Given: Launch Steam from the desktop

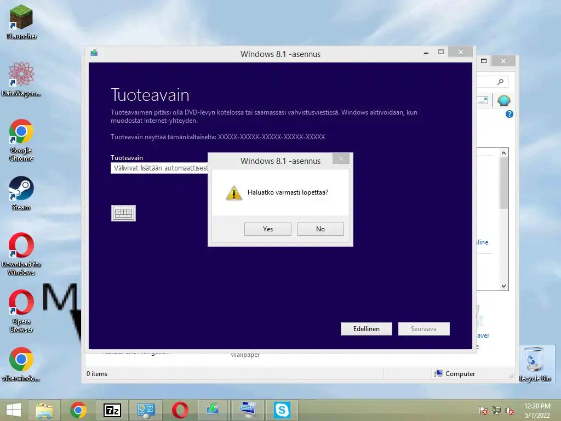Looking at the screenshot, I should (21, 194).
